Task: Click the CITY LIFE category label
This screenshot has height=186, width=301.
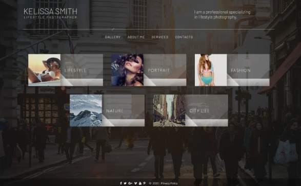Action: coord(199,111)
